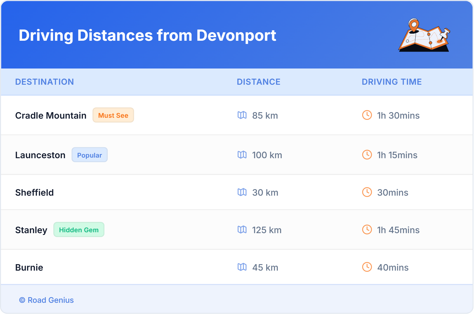The image size is (474, 314).
Task: Click the Hidden Gem badge on Stanley
Action: [x=79, y=230]
